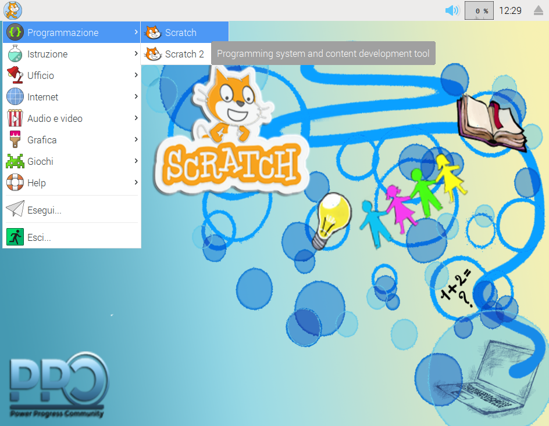Click the Scratch cat icon in submenu
The width and height of the screenshot is (549, 426).
153,33
